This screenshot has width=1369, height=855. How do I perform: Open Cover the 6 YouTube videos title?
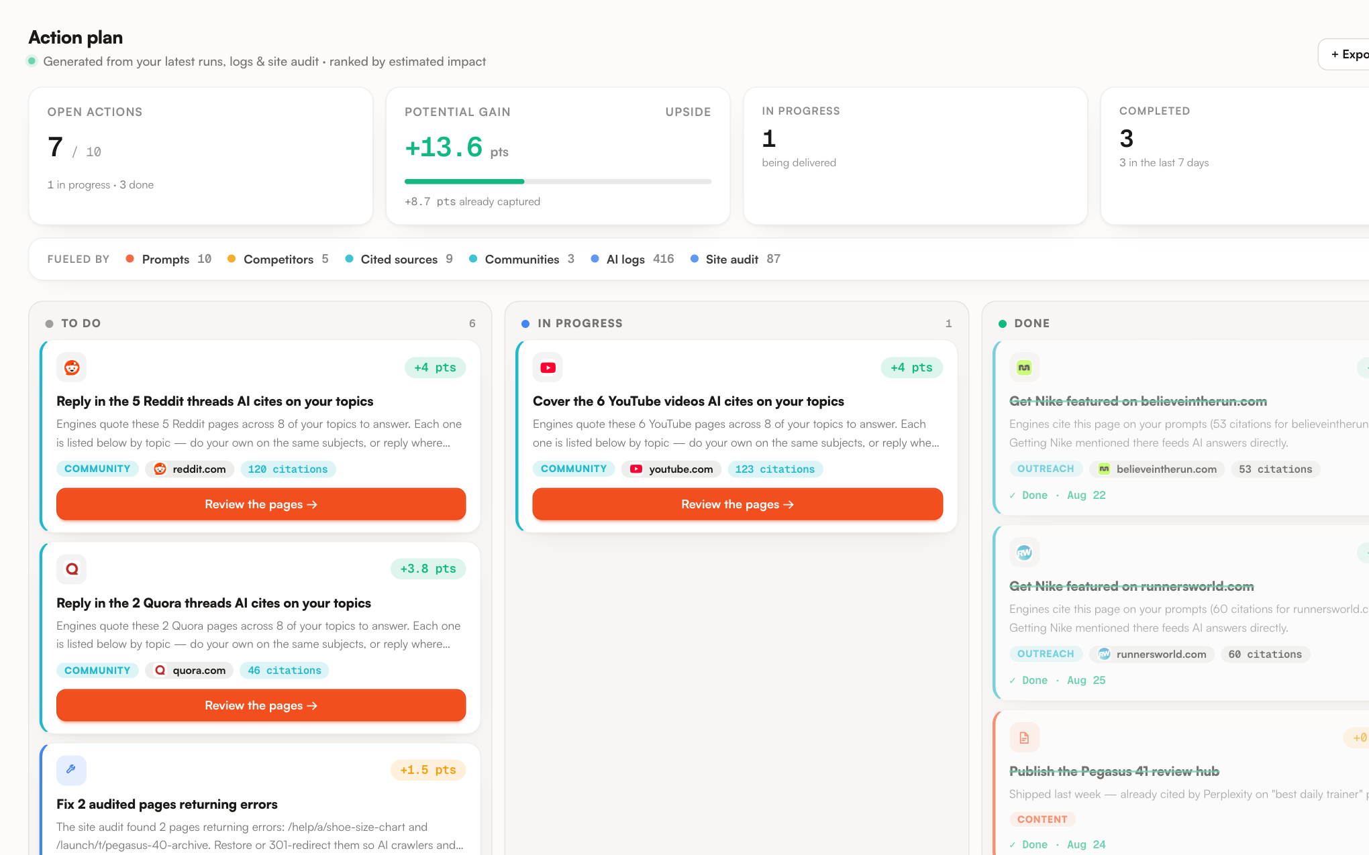[689, 401]
